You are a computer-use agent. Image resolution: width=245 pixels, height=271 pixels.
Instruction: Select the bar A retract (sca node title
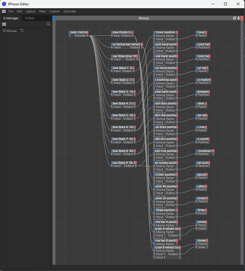click(x=167, y=229)
